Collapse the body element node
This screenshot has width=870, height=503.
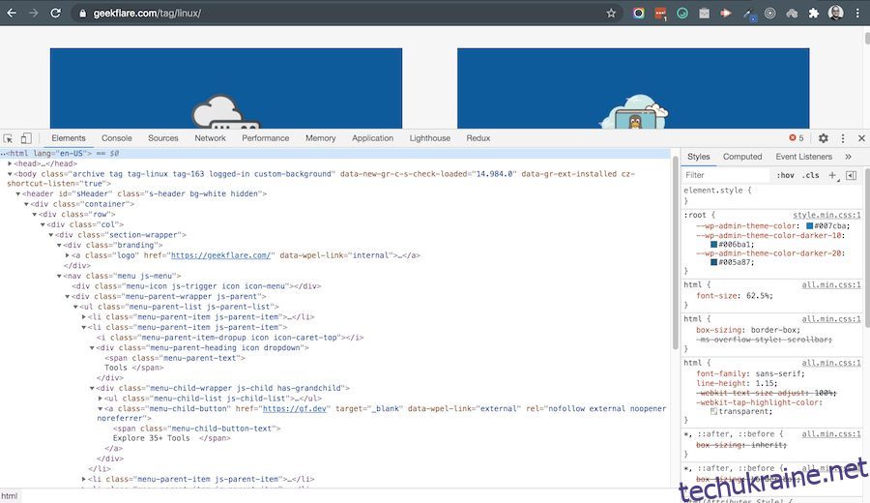[x=10, y=174]
